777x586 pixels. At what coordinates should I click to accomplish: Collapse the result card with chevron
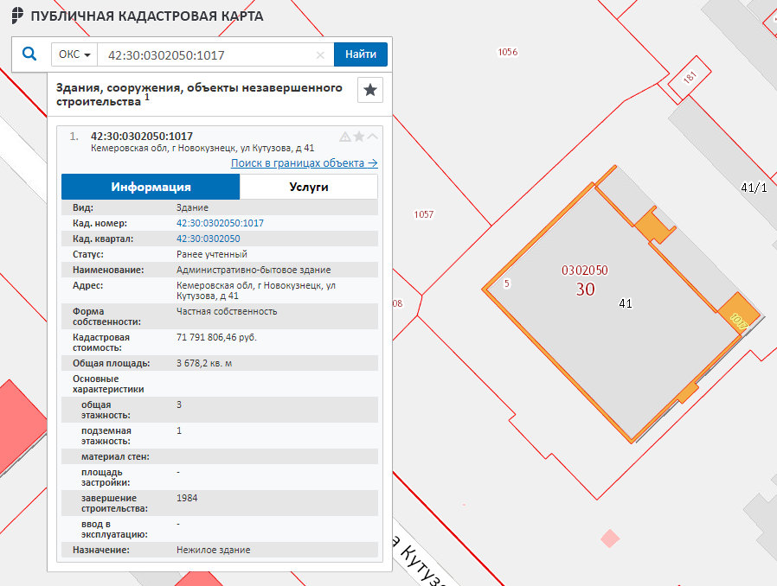(373, 136)
